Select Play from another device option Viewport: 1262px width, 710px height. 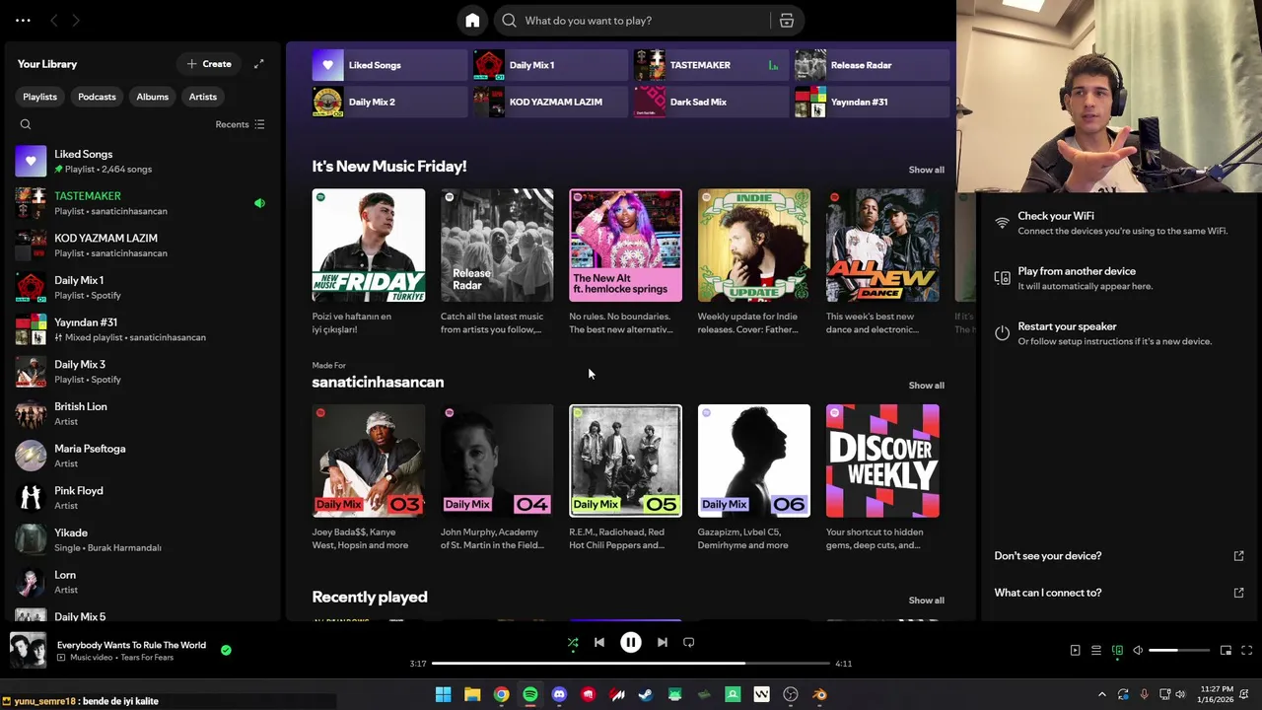click(1119, 278)
